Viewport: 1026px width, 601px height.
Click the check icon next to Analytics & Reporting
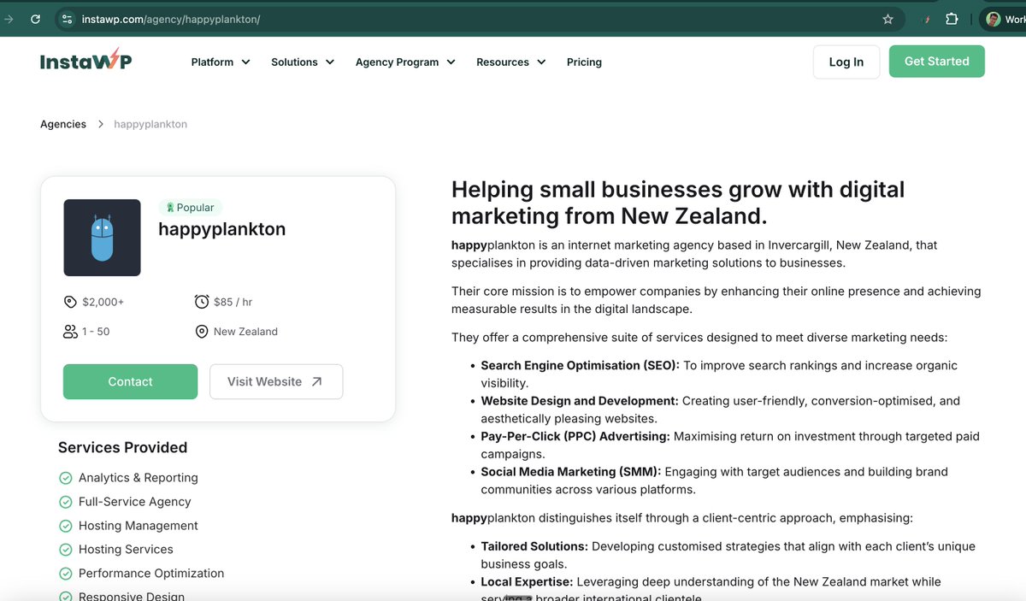(x=65, y=478)
